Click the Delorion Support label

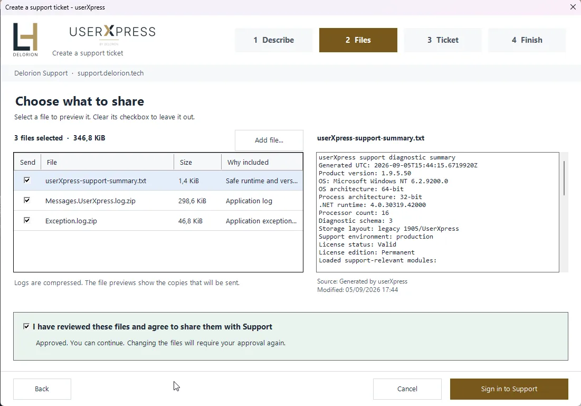(x=41, y=73)
